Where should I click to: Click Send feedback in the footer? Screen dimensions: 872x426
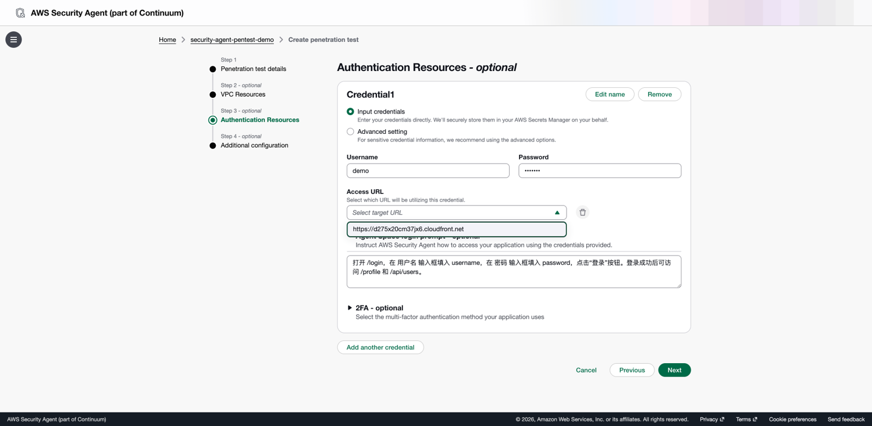pos(846,419)
